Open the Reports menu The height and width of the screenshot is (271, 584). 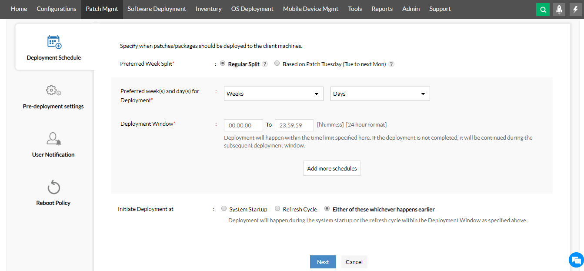click(382, 9)
